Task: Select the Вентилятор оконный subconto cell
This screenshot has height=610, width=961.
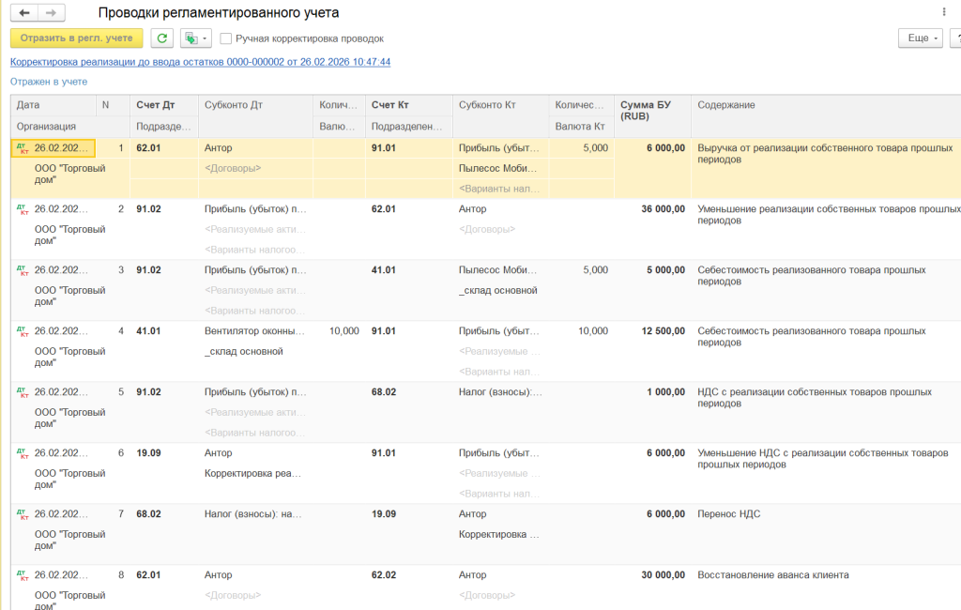Action: (x=254, y=331)
